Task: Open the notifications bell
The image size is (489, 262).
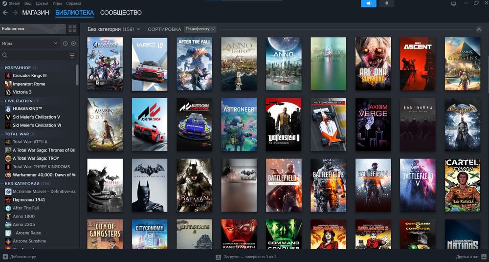Action: [387, 3]
